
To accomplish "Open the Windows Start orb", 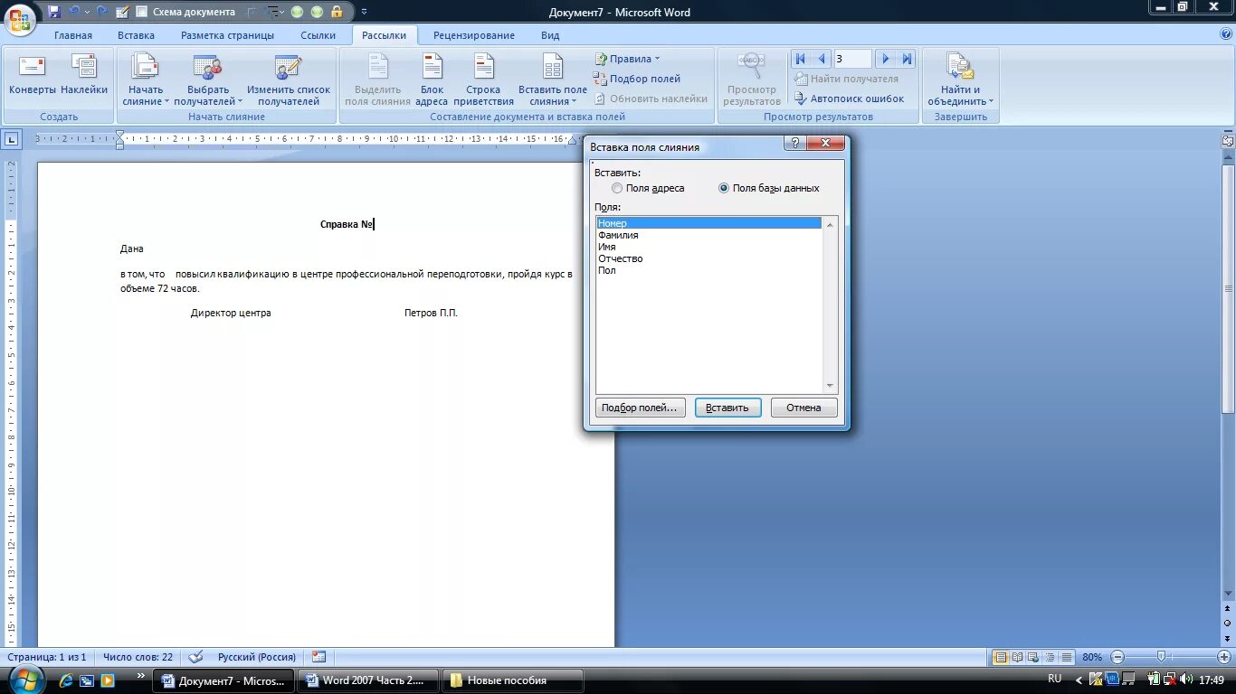I will pyautogui.click(x=24, y=680).
